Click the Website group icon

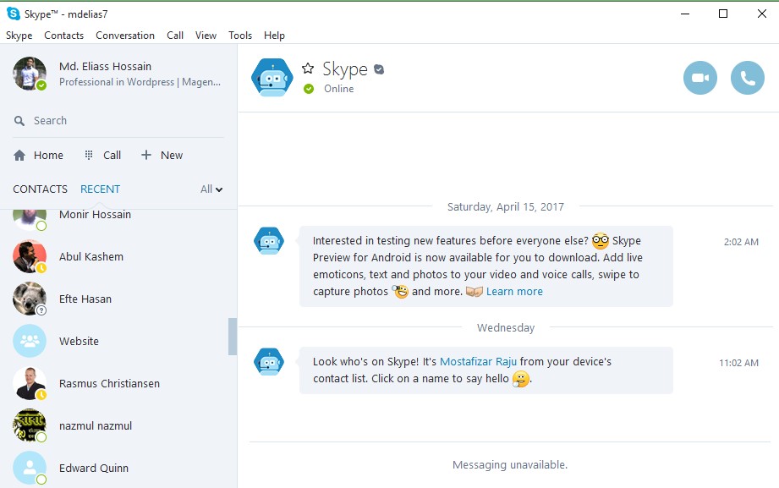(x=30, y=341)
